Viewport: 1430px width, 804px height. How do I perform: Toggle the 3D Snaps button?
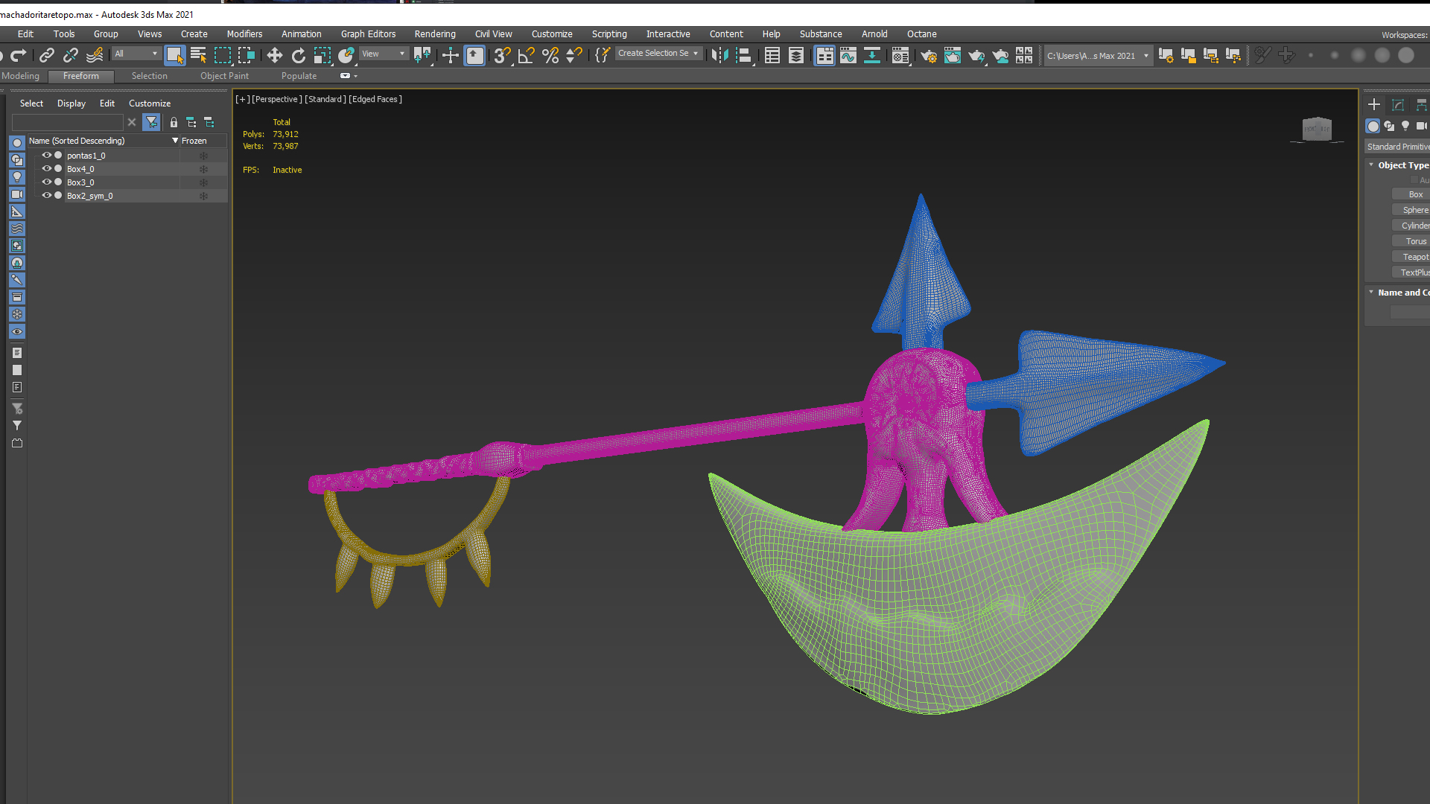[503, 55]
